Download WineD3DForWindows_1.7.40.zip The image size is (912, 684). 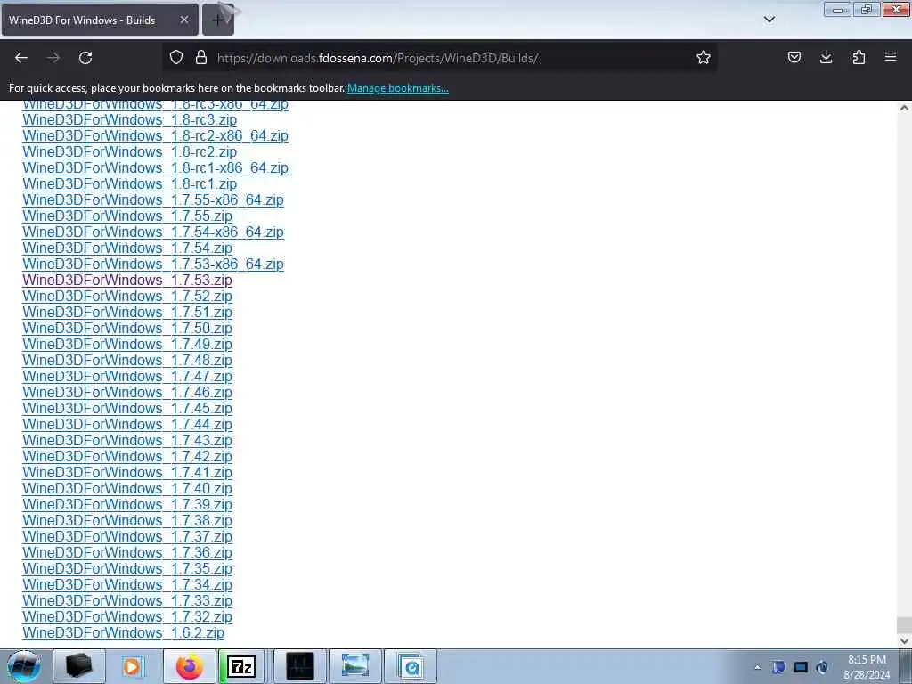point(127,489)
